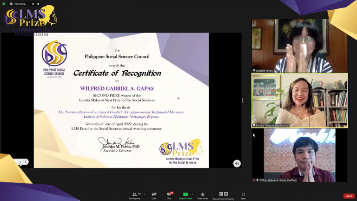Click the "Certificate of Recognition" heading
This screenshot has width=357, height=201.
[x=117, y=73]
